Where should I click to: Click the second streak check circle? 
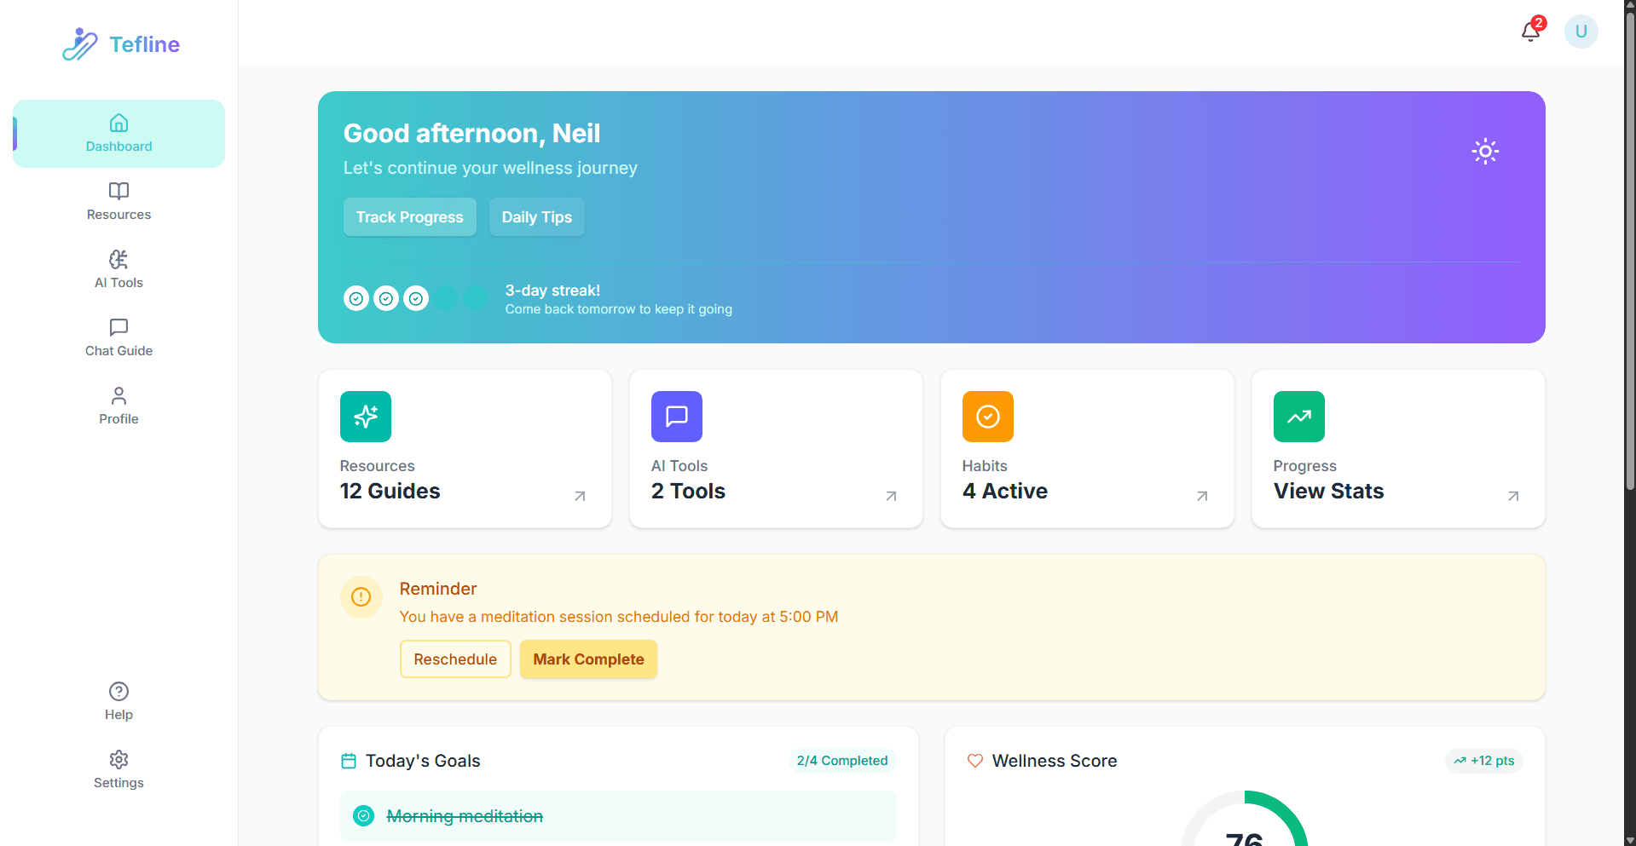click(386, 298)
